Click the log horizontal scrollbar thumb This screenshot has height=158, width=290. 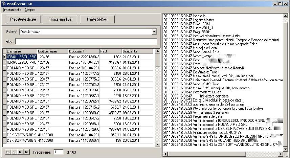click(x=207, y=154)
